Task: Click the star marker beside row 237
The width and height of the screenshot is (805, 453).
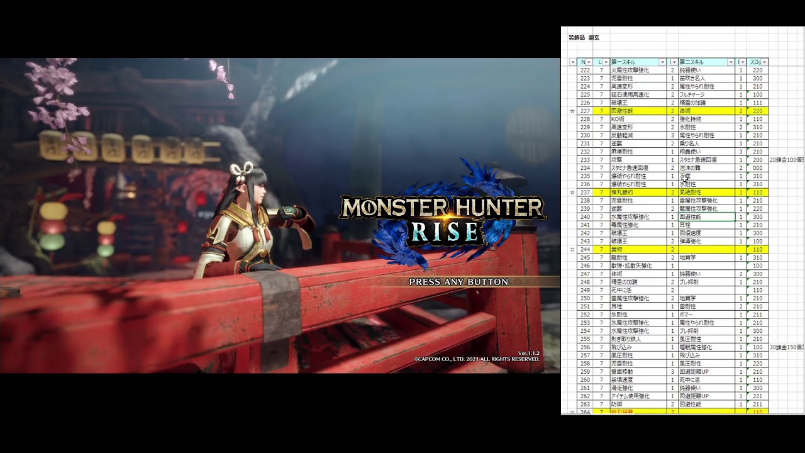Action: [572, 193]
